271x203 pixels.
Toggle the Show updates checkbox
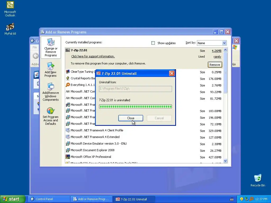[153, 43]
